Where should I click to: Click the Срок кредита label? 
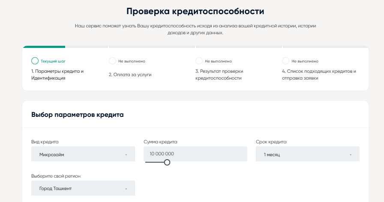[x=271, y=142]
